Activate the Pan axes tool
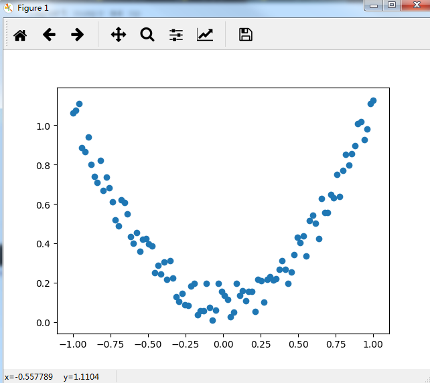Screen dimensions: 430x383 pos(118,35)
